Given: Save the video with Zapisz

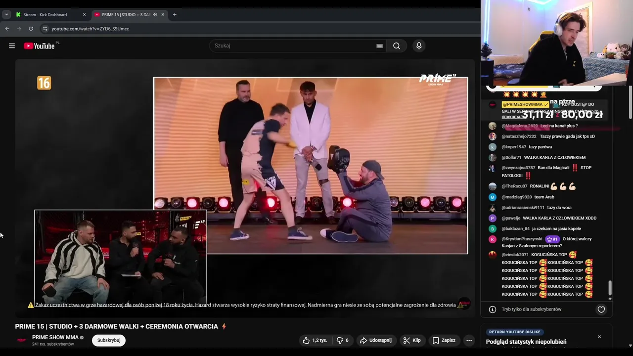Looking at the screenshot, I should tap(444, 340).
